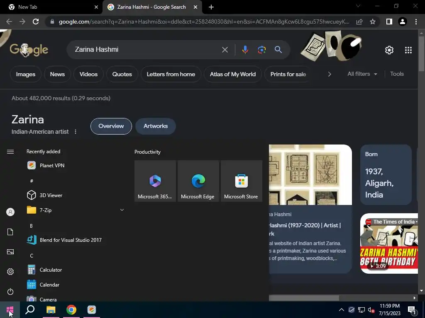Open the Chrome profile avatar
This screenshot has width=425, height=318.
click(403, 22)
